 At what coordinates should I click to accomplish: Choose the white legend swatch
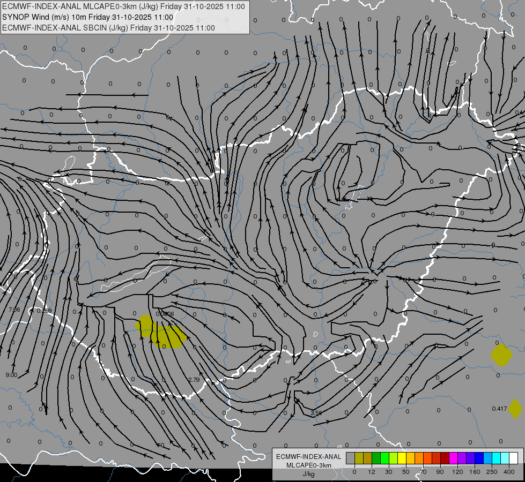coord(514,458)
